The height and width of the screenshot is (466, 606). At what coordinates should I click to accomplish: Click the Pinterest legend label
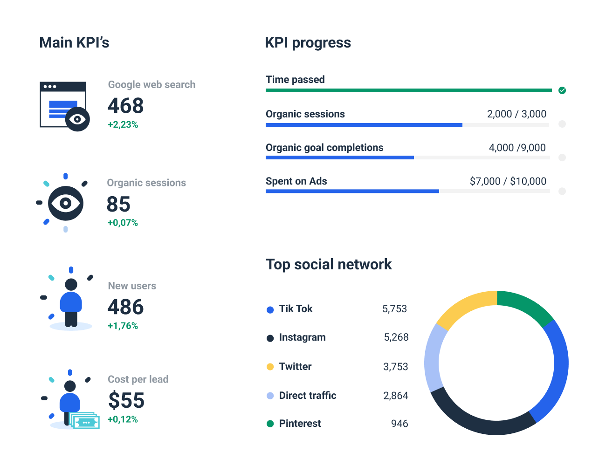point(300,424)
